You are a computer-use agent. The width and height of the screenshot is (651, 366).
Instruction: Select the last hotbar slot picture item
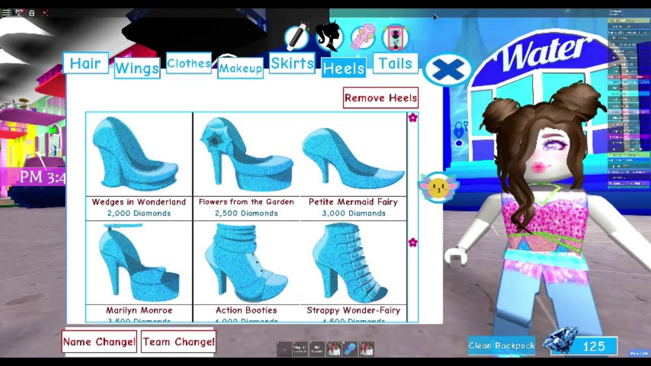[367, 349]
